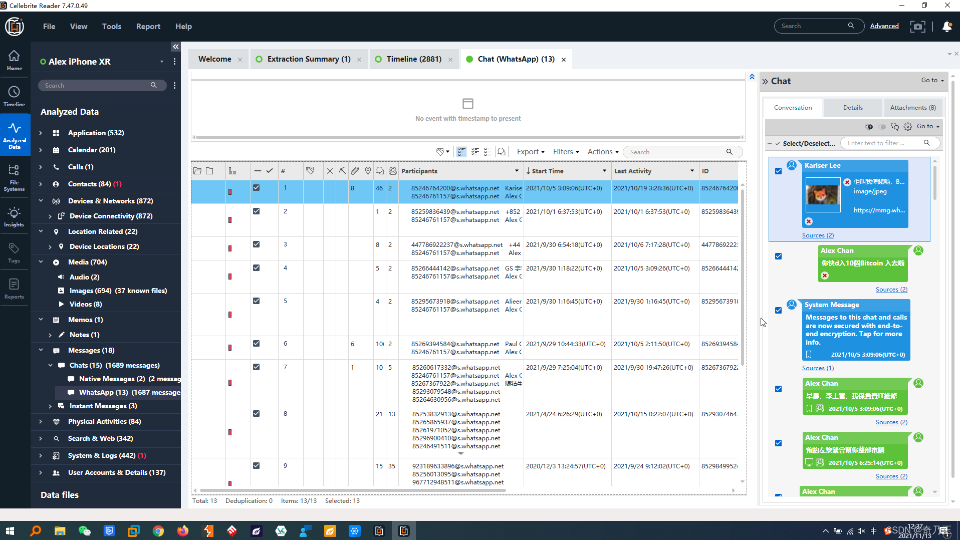This screenshot has height=540, width=960.
Task: Click the conversation vertical scrollbar
Action: 935,182
